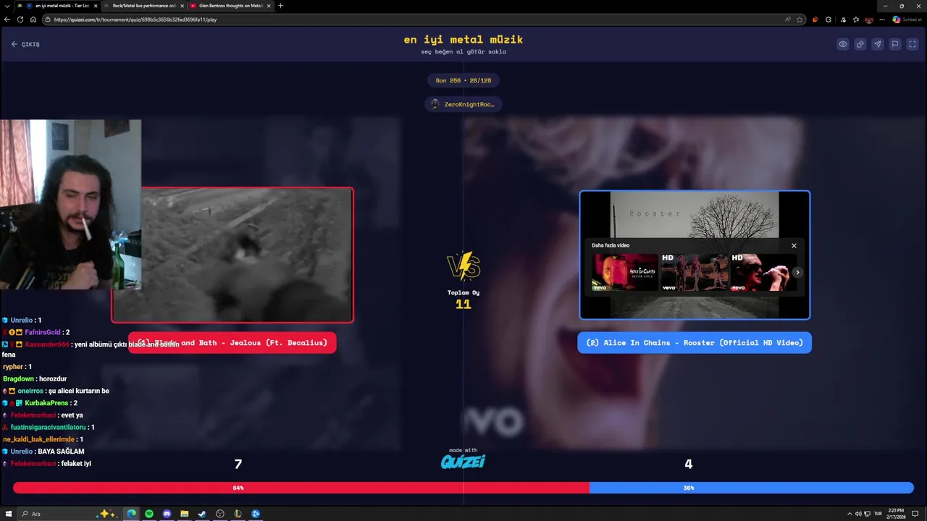Switch to 'en iyi metal müzik' browser tab
Screen dimensions: 927x521
[57, 6]
